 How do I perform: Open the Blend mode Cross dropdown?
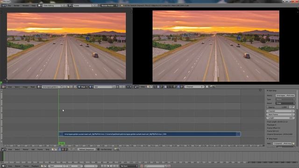285,103
